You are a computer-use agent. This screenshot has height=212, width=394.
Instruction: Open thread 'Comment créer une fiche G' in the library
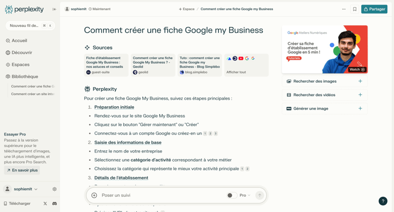click(x=33, y=86)
